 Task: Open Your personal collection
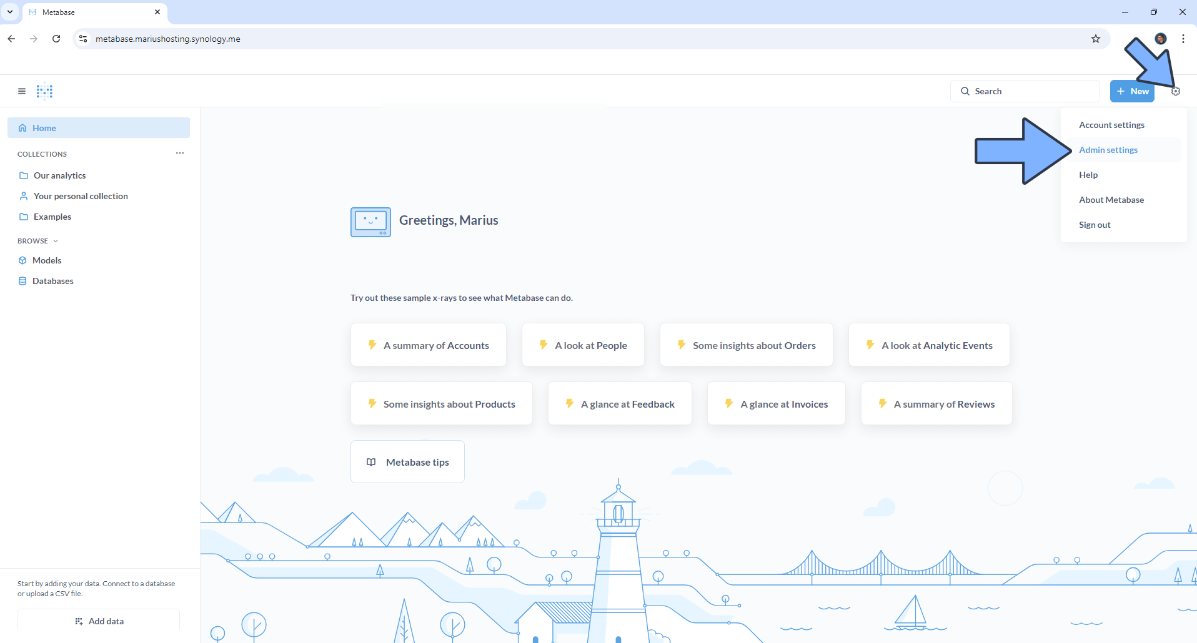[x=99, y=196]
